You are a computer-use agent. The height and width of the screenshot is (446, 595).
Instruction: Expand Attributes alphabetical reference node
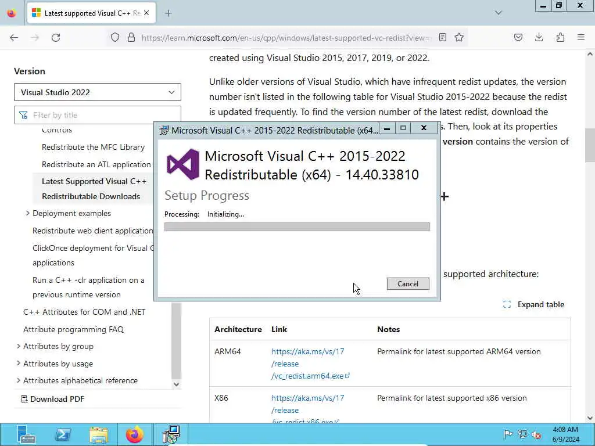point(18,380)
